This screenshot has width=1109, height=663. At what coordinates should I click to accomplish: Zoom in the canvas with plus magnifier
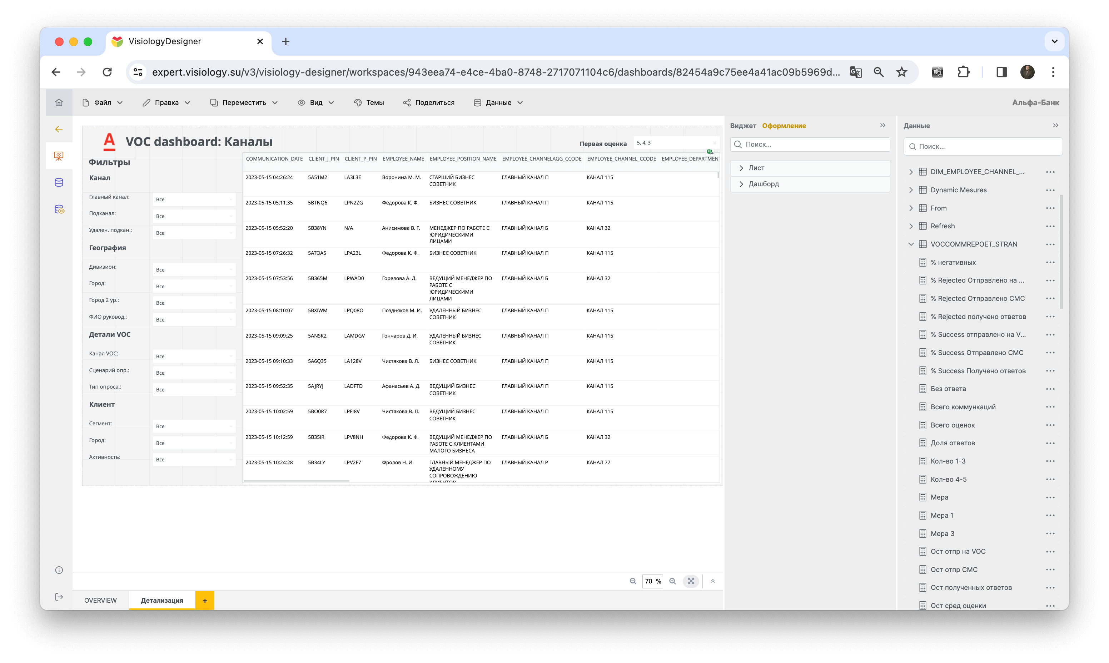pos(672,581)
